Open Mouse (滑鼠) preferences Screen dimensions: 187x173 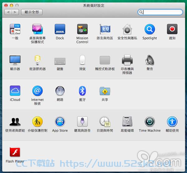click(82, 60)
